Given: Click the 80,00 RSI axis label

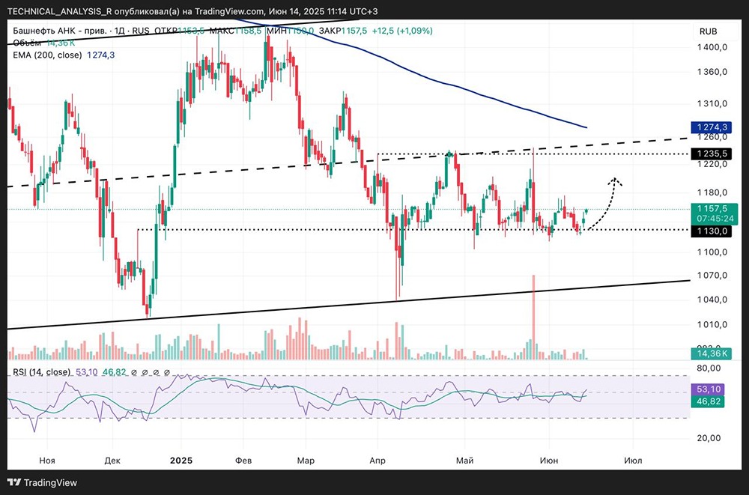Looking at the screenshot, I should tap(709, 368).
